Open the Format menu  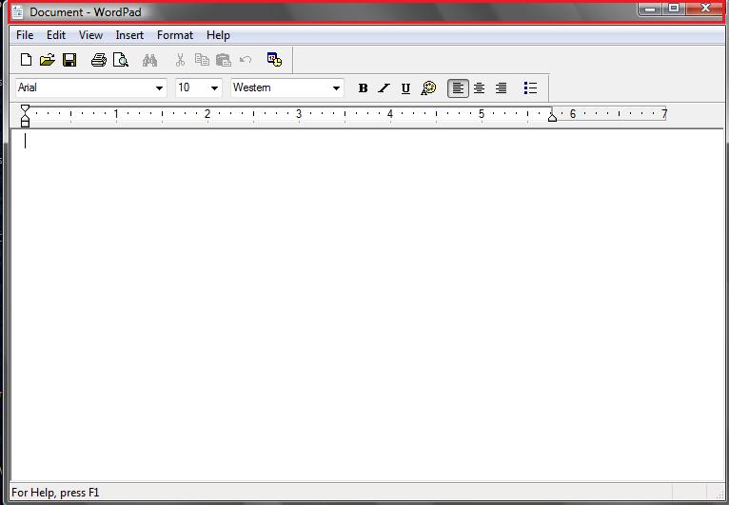click(175, 35)
